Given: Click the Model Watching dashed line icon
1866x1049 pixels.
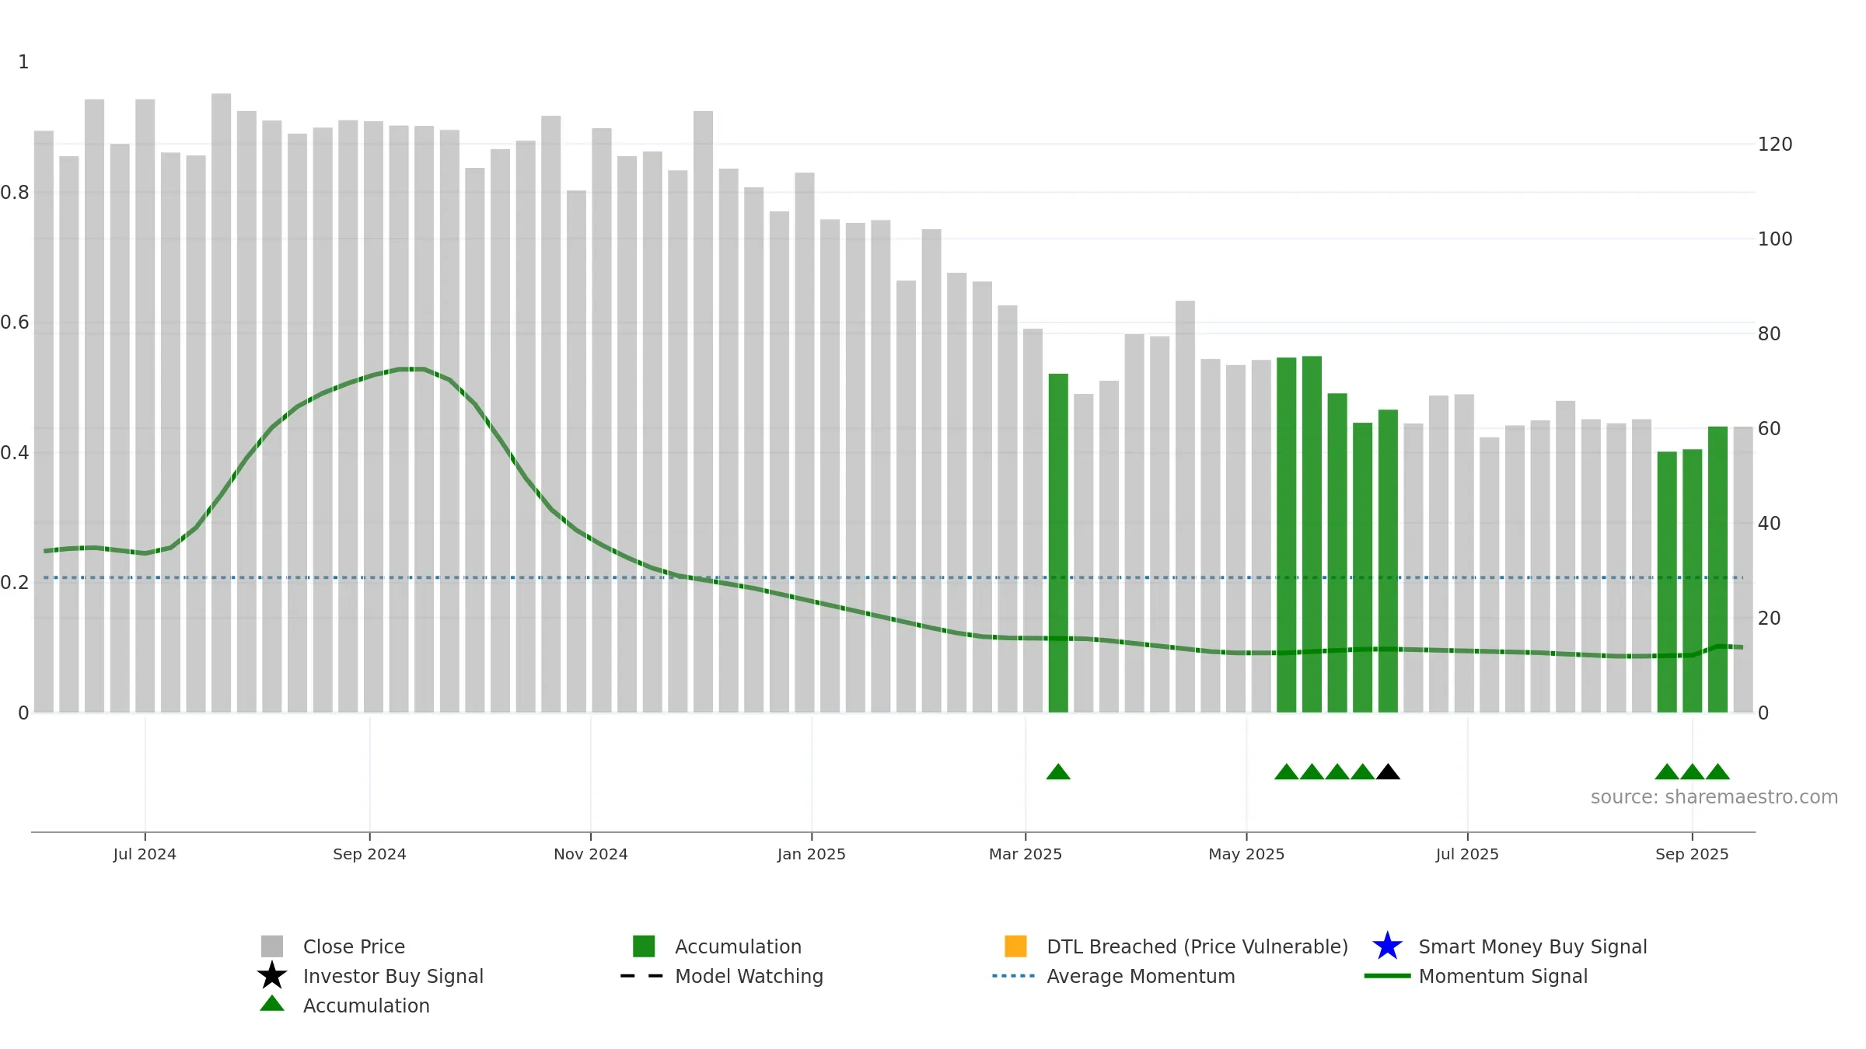Looking at the screenshot, I should (x=641, y=976).
